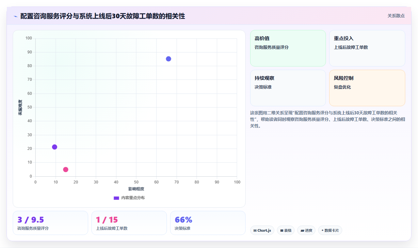Click the 3 / 9.5 metric value
The height and width of the screenshot is (248, 418).
click(31, 220)
